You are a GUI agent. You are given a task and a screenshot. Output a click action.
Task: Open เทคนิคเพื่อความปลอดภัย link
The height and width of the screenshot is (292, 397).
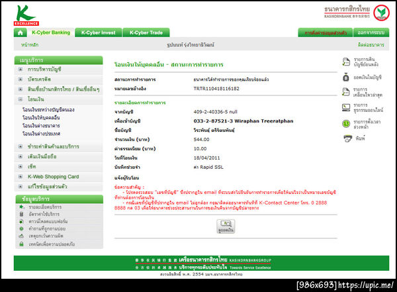[x=52, y=244]
